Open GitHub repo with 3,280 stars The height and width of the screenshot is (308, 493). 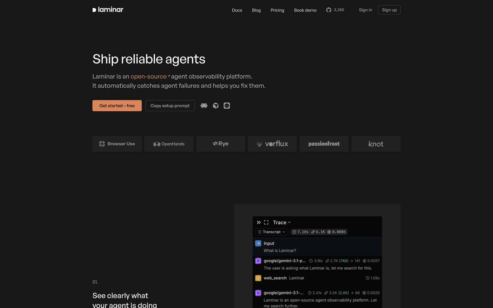pyautogui.click(x=335, y=10)
